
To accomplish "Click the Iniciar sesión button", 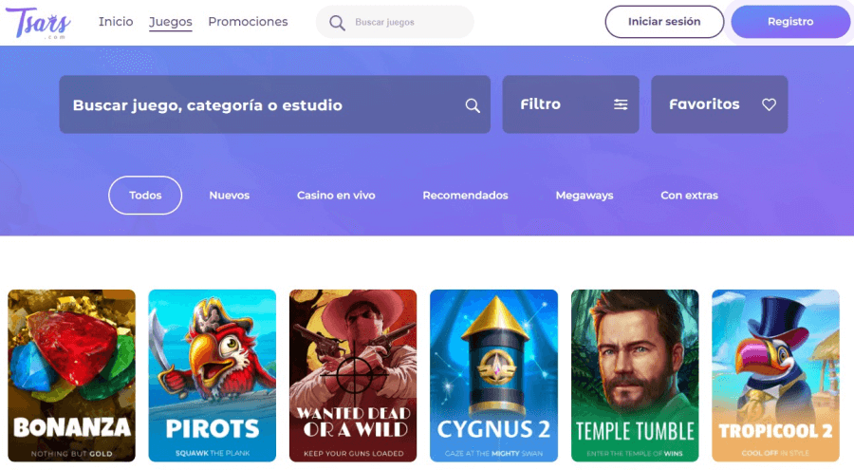I will [x=664, y=22].
